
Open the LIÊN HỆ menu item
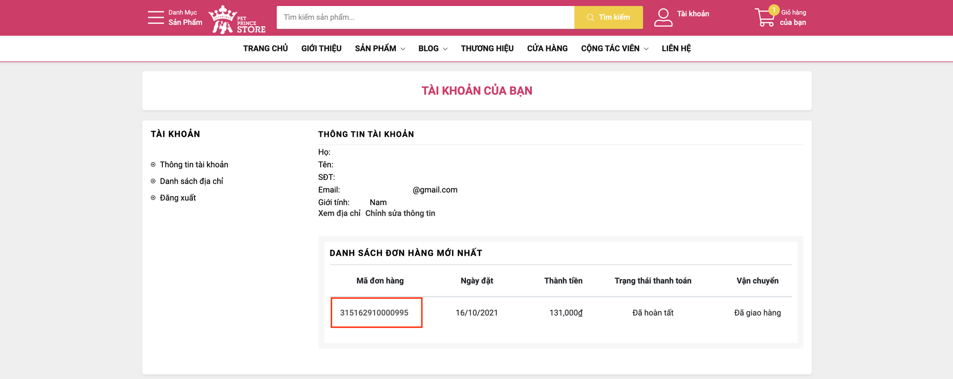click(676, 48)
